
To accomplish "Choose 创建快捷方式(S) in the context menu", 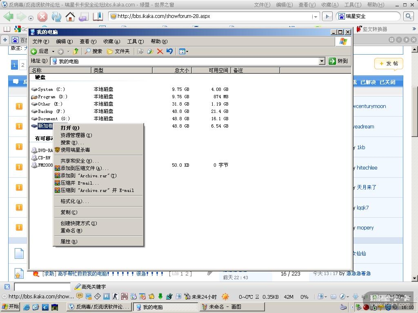I will point(98,223).
